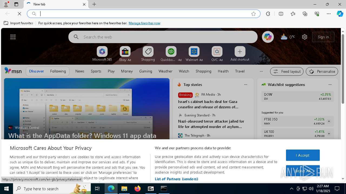Open Top stories options ellipsis
Image resolution: width=346 pixels, height=194 pixels.
[246, 85]
